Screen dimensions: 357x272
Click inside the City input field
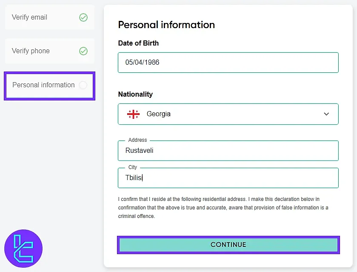tap(228, 178)
